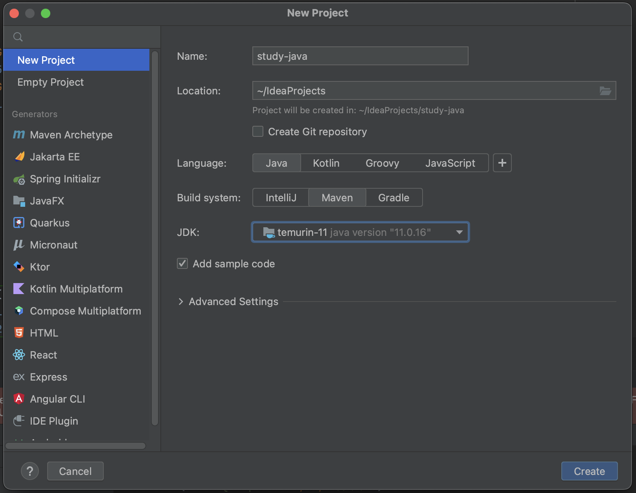This screenshot has width=636, height=493.
Task: Select the HTML label
Action: [x=44, y=333]
